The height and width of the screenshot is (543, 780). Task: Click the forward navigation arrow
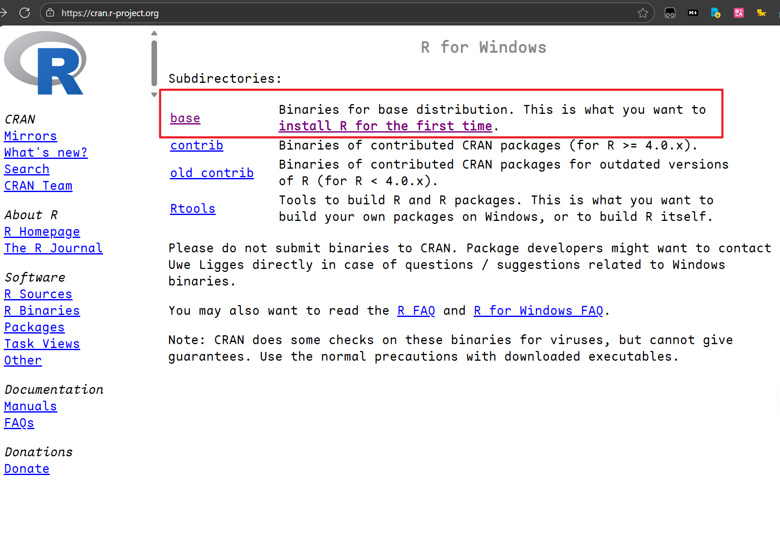(3, 13)
